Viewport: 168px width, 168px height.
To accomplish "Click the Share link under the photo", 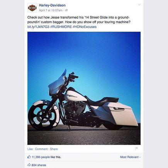I will (54, 149).
